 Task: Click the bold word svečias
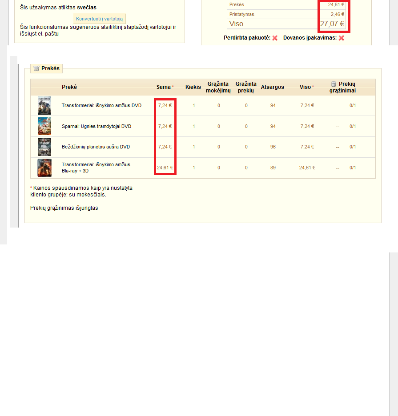87,8
